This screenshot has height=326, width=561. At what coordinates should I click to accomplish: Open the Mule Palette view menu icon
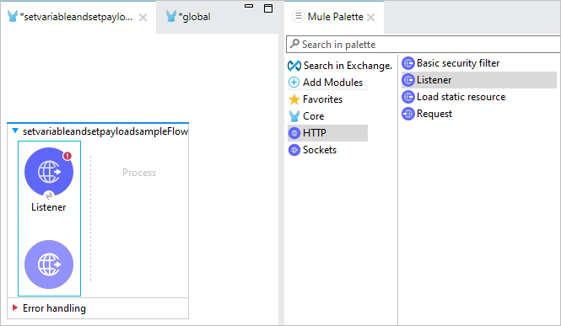[298, 16]
